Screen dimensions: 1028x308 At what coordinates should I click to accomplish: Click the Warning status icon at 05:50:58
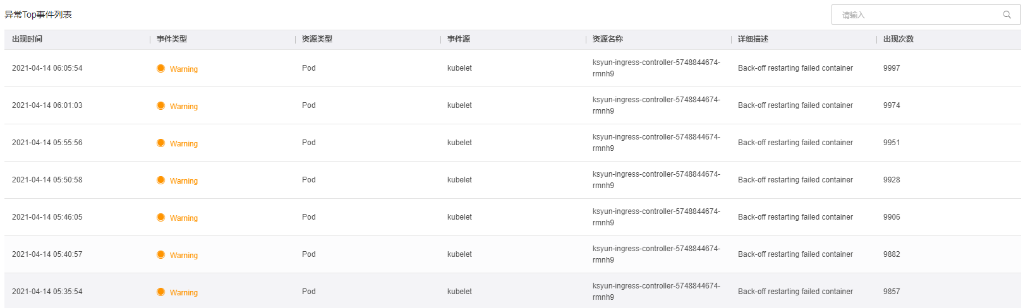161,180
